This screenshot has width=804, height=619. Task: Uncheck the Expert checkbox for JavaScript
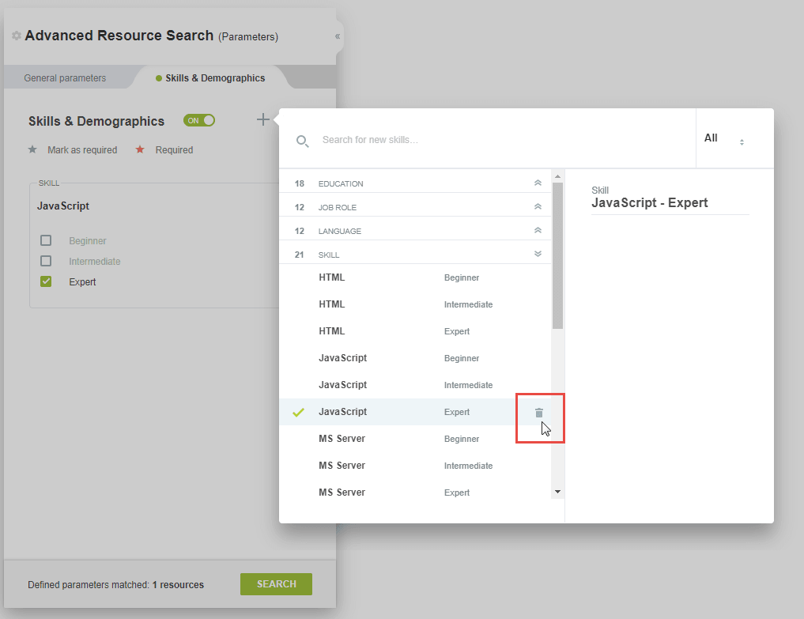(x=46, y=281)
